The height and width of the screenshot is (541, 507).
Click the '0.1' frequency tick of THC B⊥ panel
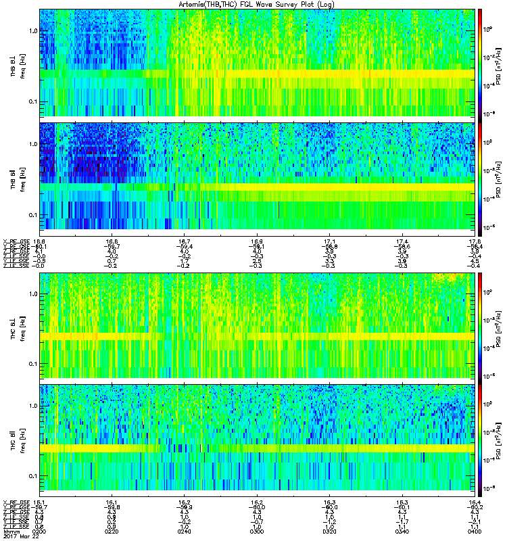click(33, 364)
